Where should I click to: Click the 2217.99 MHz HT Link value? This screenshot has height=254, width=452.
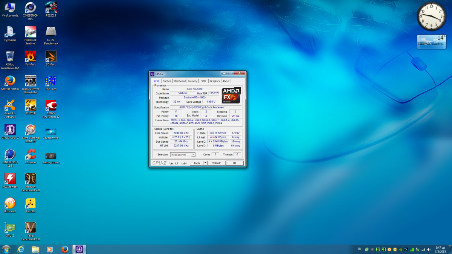(181, 146)
